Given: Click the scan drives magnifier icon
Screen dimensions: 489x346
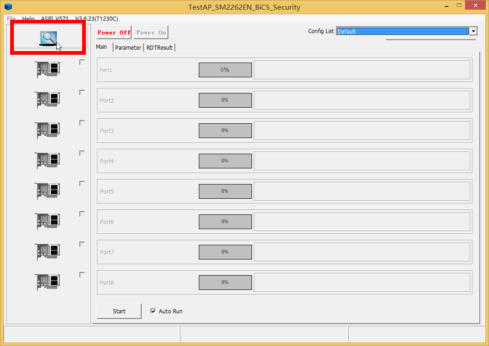Looking at the screenshot, I should (x=48, y=38).
